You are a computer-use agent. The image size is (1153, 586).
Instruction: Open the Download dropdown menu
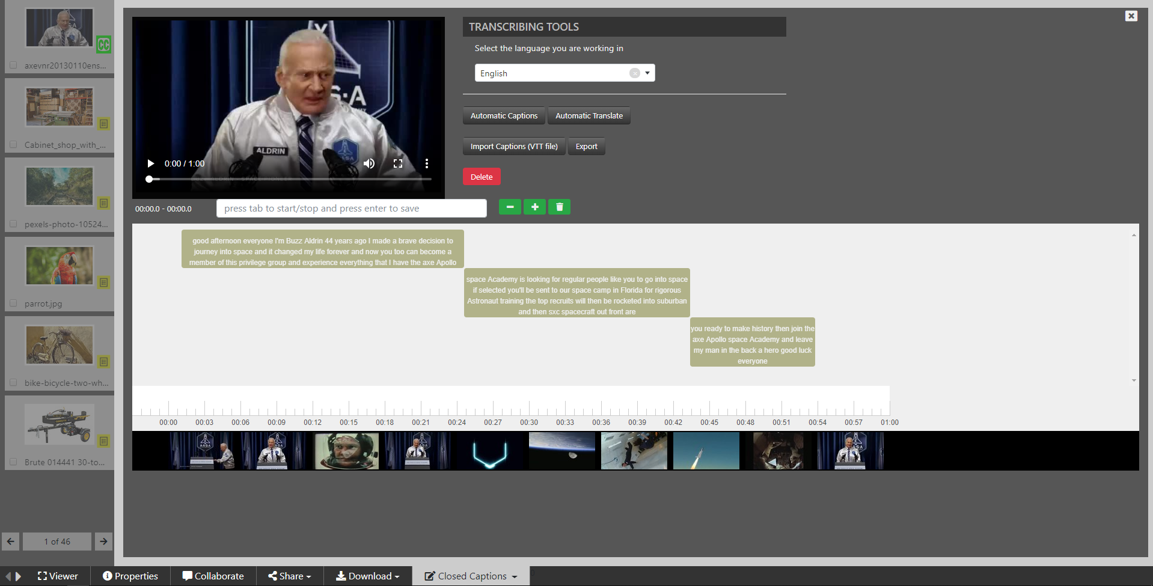tap(367, 575)
